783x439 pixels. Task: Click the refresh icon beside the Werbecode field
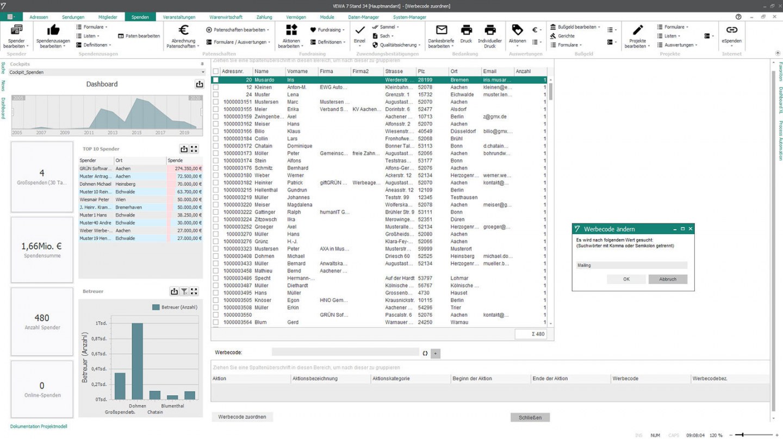pyautogui.click(x=425, y=353)
